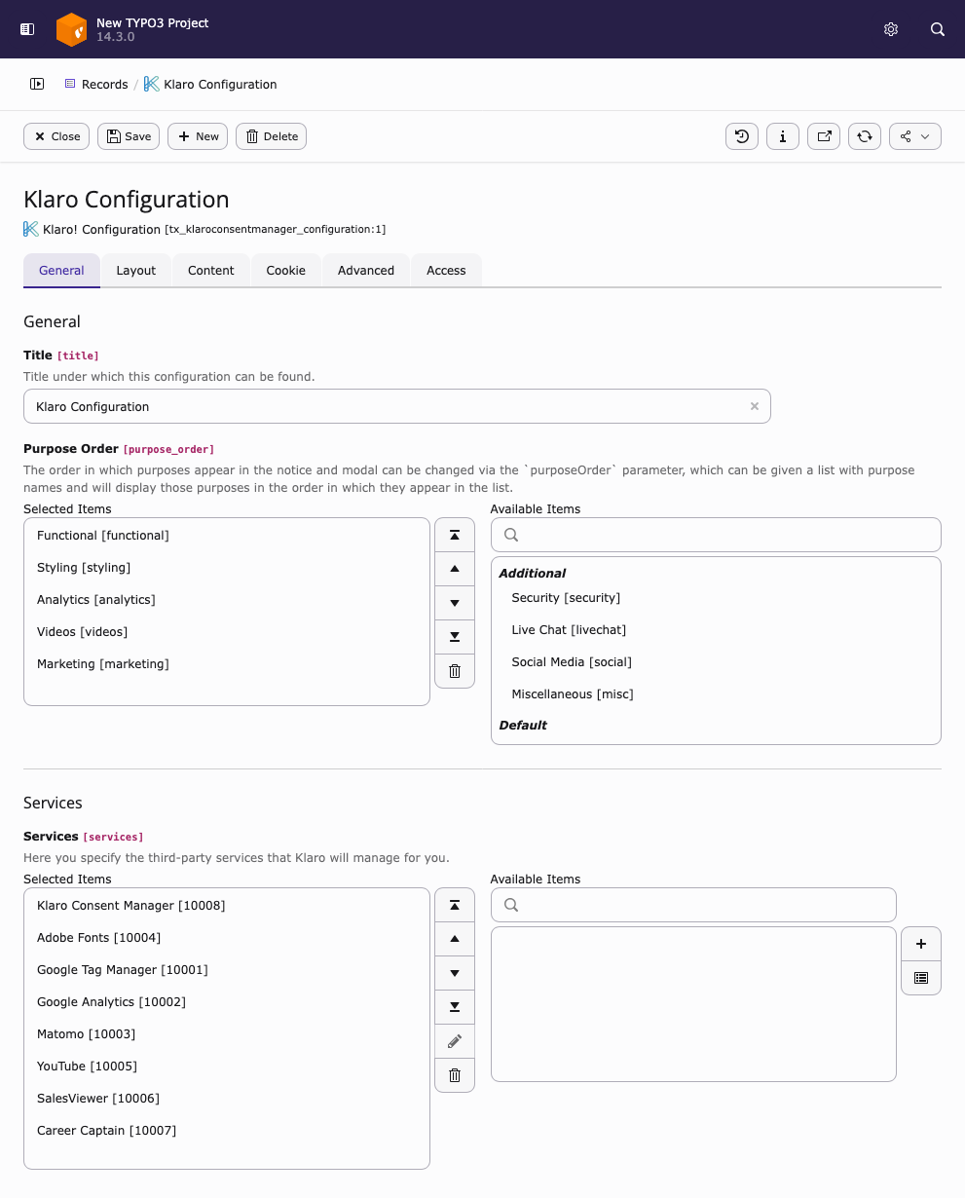Toggle the page tree panel icon
The height and width of the screenshot is (1198, 965).
click(x=37, y=84)
